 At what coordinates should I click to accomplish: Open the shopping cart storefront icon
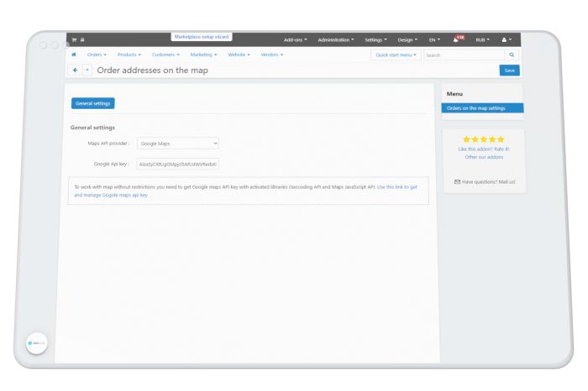click(74, 39)
